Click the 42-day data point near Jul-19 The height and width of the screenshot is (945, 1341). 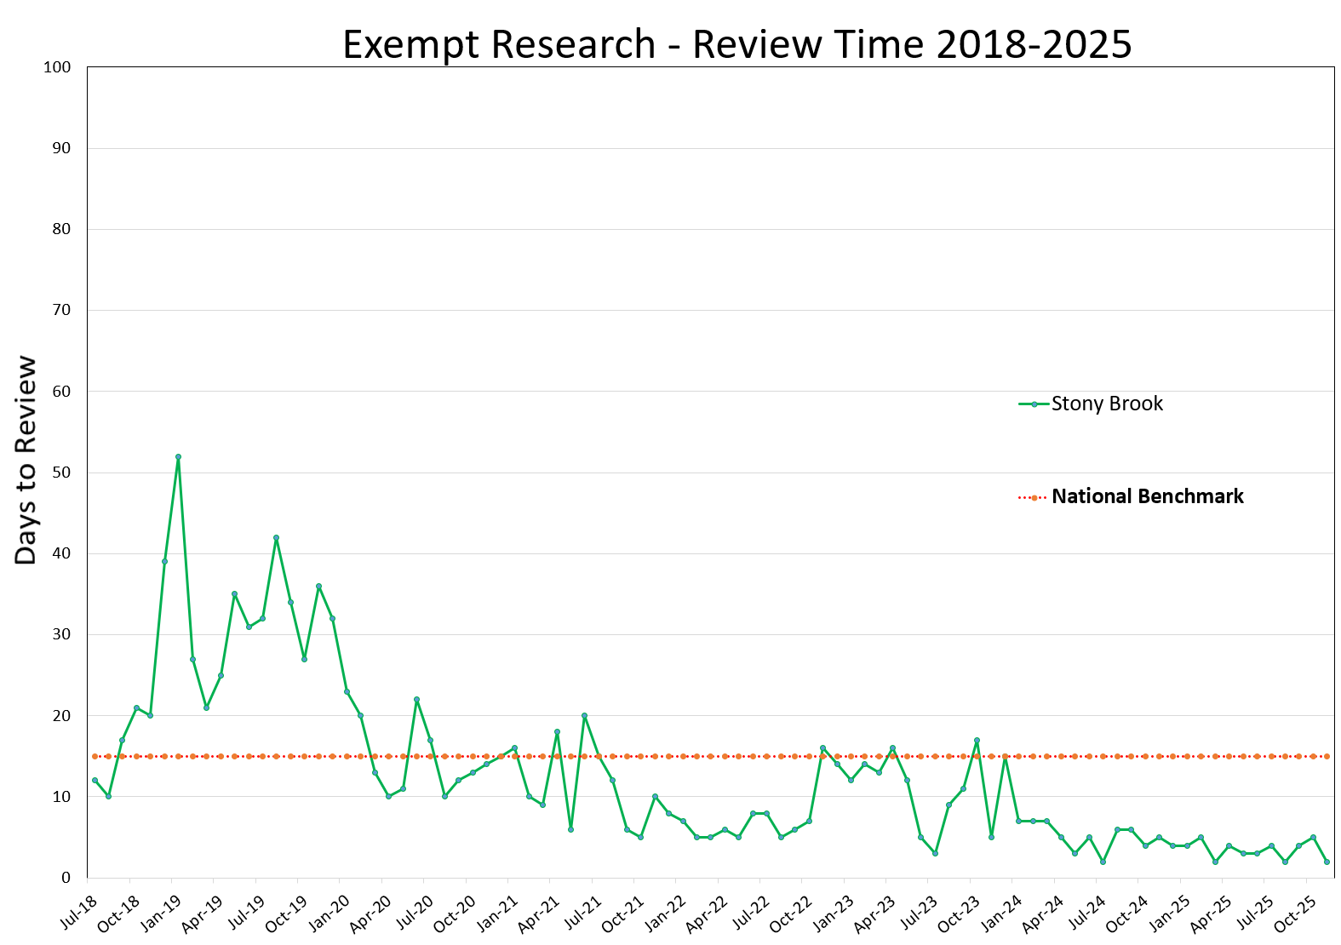click(x=276, y=537)
